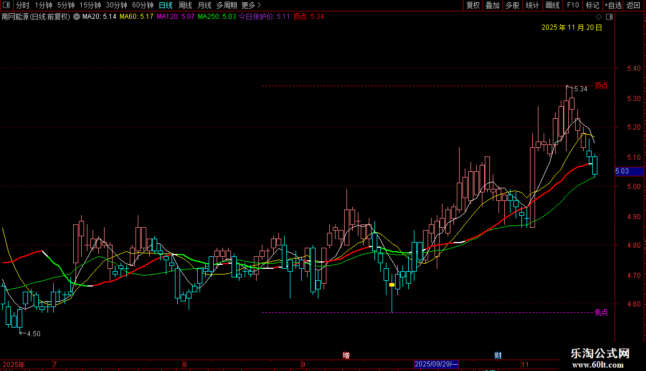Open the indicator dropdown next to 南网能源
The width and height of the screenshot is (646, 371).
(x=77, y=17)
